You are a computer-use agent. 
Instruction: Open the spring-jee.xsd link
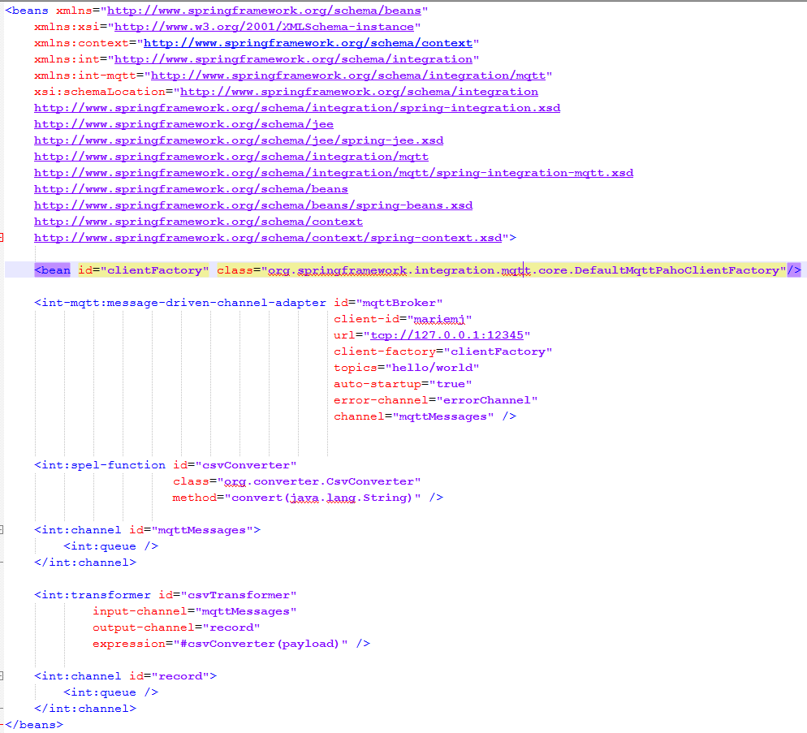pos(239,140)
